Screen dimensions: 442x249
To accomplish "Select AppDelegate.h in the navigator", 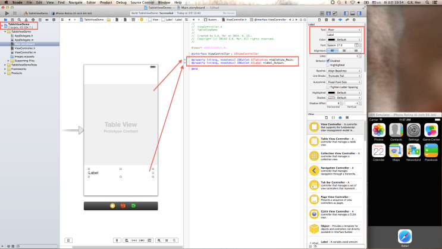I will [23, 36].
